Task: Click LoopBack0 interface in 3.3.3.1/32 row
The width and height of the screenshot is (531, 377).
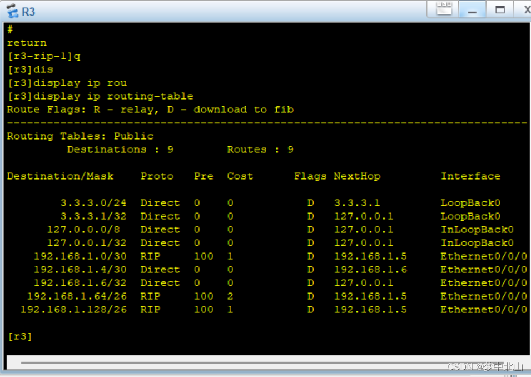Action: 470,216
